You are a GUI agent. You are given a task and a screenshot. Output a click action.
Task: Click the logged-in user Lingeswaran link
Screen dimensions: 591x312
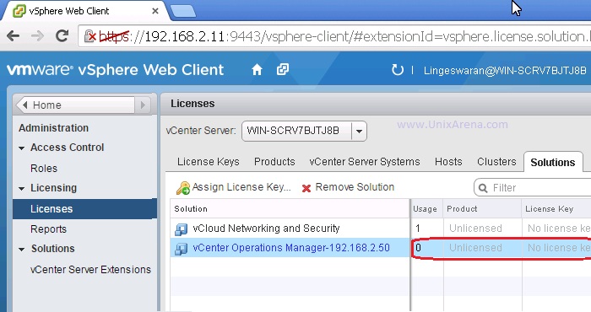coord(505,71)
